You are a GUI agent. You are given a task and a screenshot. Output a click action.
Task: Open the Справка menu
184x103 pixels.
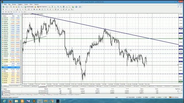point(37,4)
